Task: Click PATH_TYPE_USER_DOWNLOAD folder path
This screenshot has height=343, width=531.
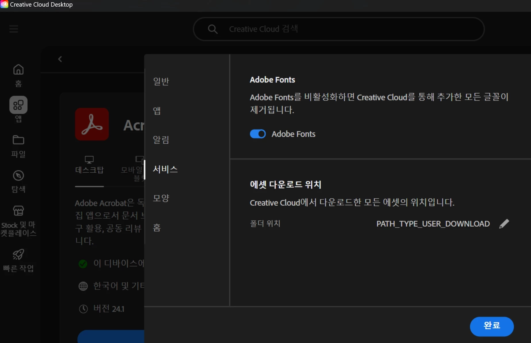Action: (433, 224)
